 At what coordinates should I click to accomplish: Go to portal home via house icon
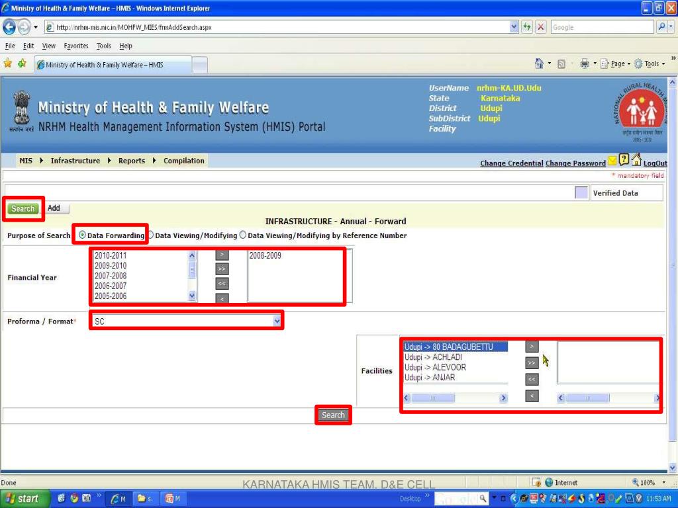click(636, 159)
